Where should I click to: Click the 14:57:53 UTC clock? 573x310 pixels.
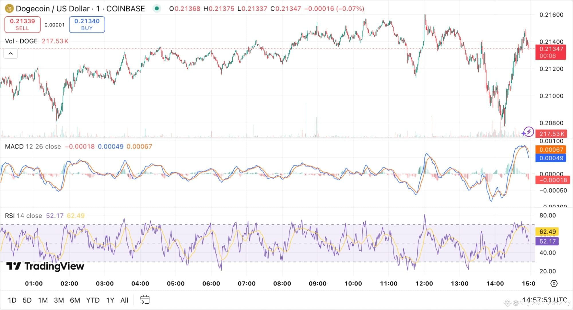[545, 300]
